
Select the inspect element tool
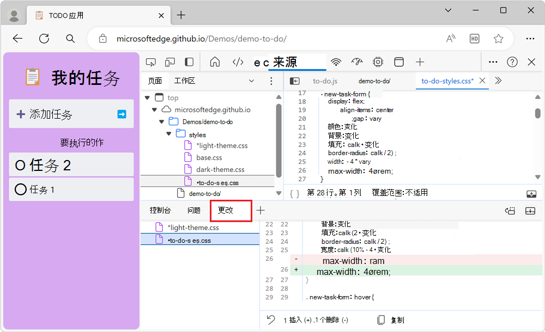tap(151, 62)
